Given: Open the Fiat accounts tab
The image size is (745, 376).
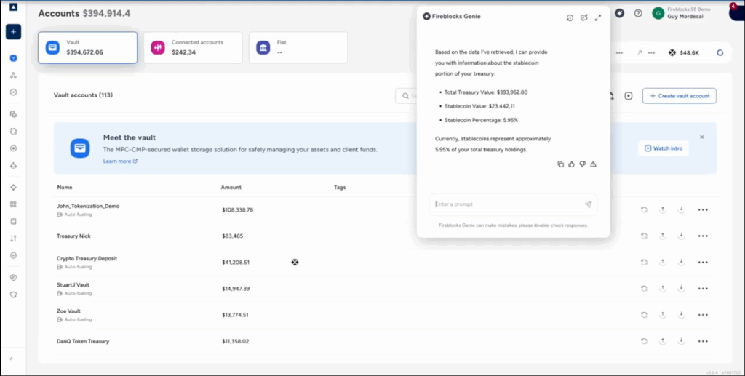Looking at the screenshot, I should pos(298,47).
